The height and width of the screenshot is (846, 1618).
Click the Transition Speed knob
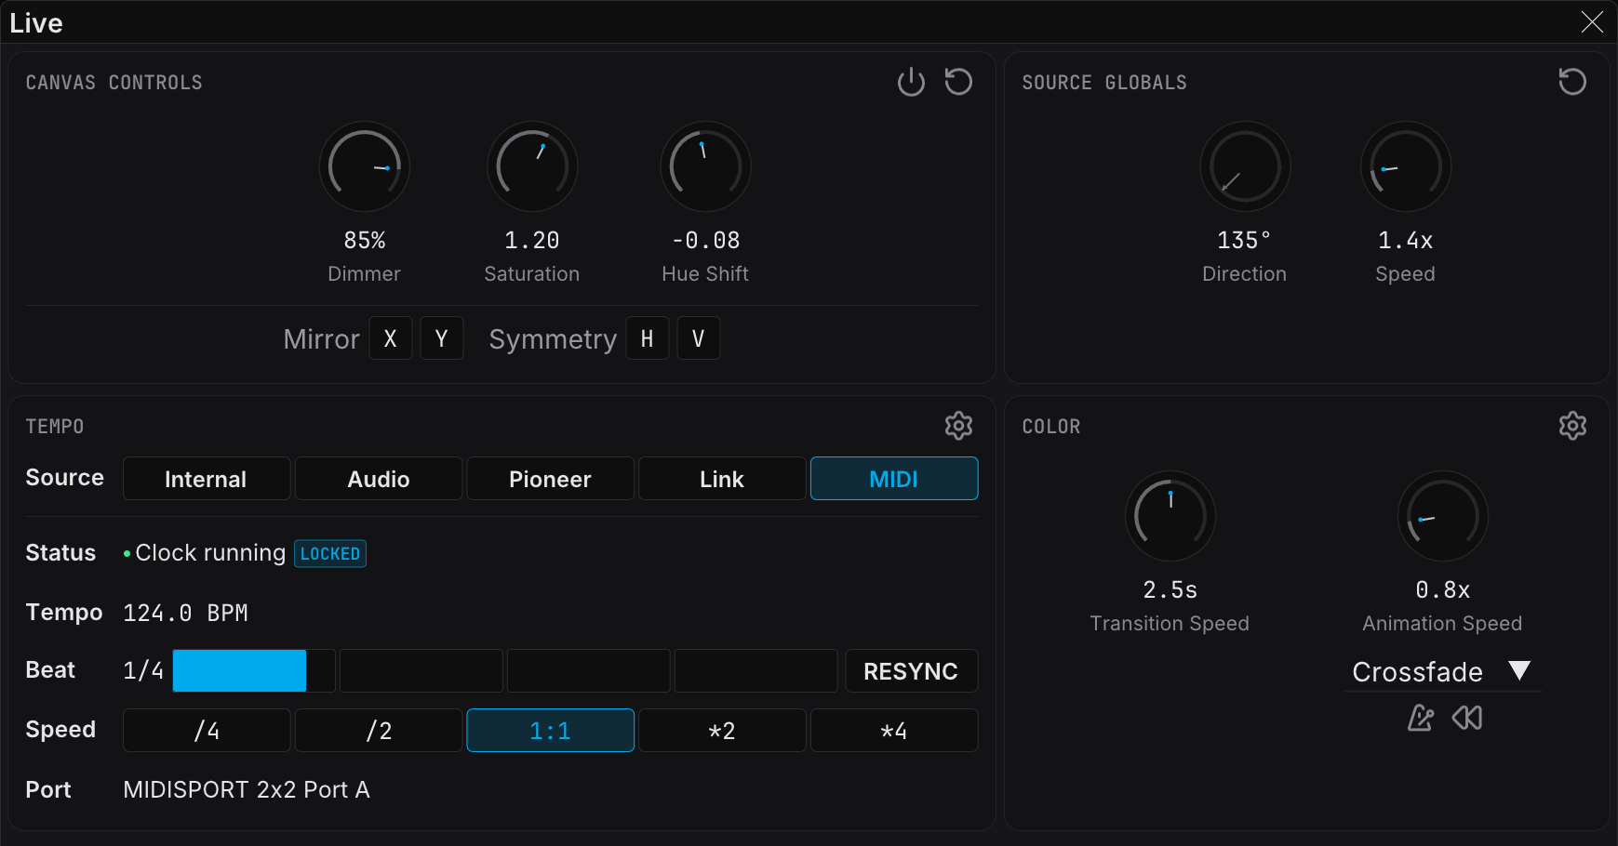click(x=1170, y=516)
